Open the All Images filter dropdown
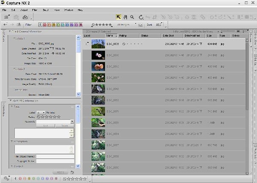The image size is (257, 183). 126,24
